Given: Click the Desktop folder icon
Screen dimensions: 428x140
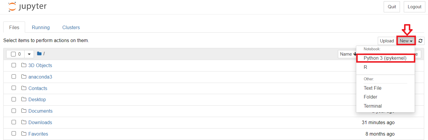Looking at the screenshot, I should (x=24, y=99).
